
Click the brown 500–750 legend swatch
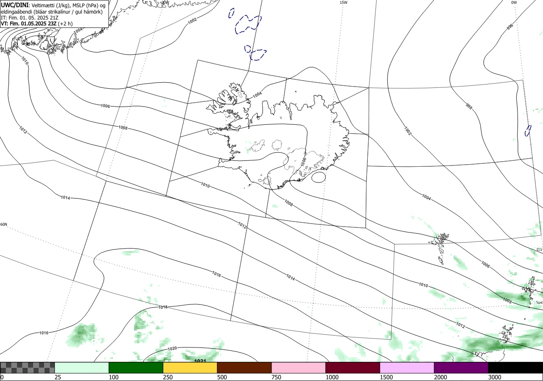[x=244, y=367]
